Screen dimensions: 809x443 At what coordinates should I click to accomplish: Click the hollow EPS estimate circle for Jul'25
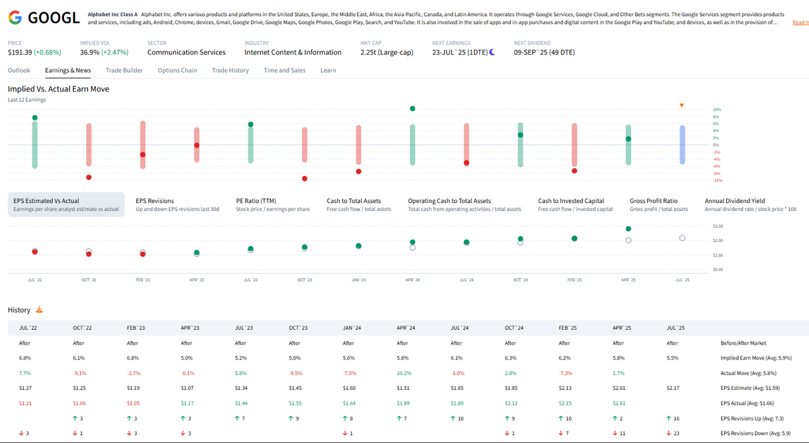(x=682, y=238)
